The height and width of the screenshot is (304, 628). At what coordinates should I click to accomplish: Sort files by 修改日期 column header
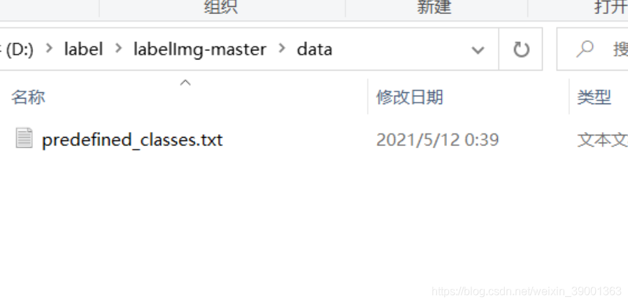[409, 97]
